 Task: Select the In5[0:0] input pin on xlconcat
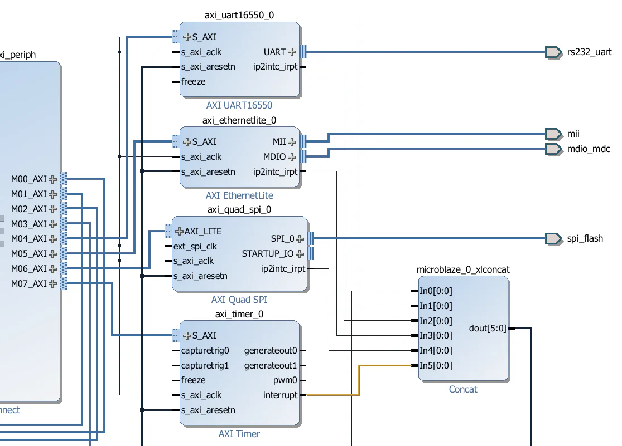click(x=433, y=365)
